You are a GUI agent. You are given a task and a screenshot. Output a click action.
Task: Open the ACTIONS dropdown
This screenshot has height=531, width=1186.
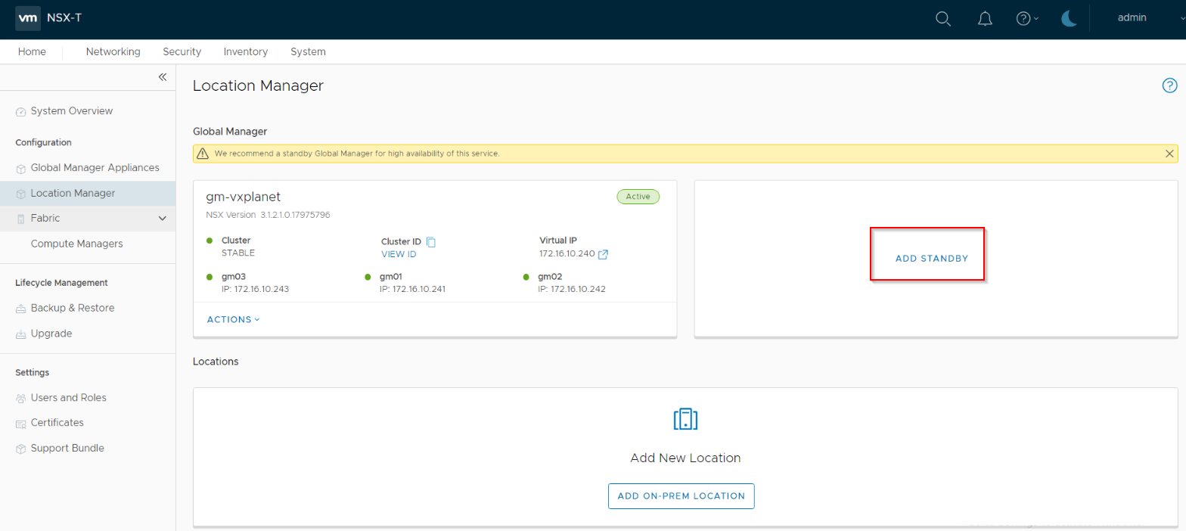[233, 319]
